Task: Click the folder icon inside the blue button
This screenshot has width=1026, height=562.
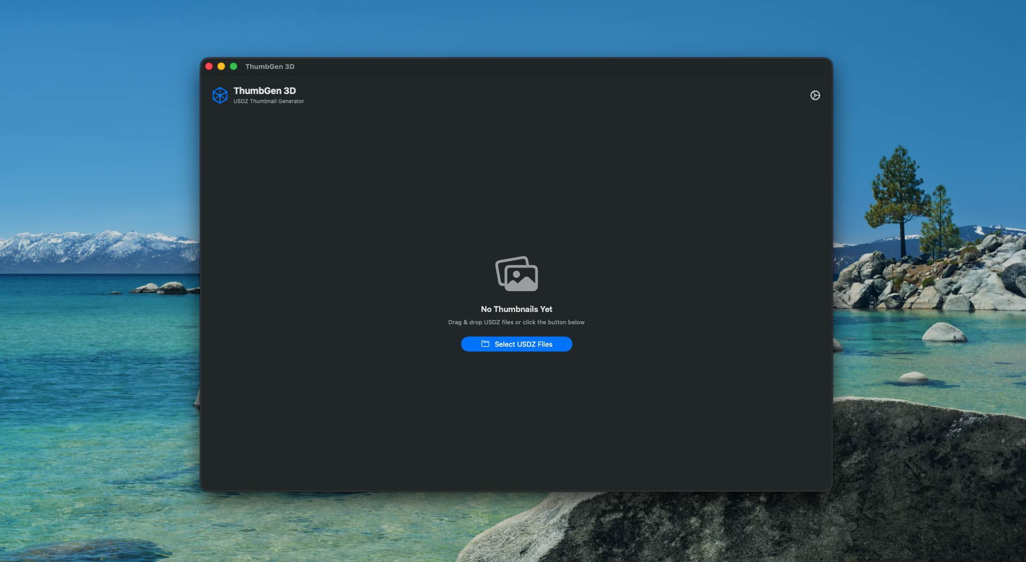Action: click(484, 344)
